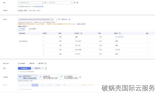Set bandwidth size to 5

35,85
